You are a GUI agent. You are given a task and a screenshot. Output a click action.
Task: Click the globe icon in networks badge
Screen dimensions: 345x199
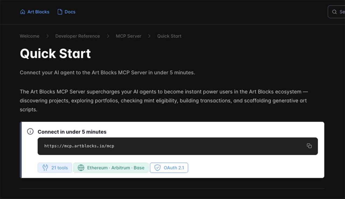point(81,168)
